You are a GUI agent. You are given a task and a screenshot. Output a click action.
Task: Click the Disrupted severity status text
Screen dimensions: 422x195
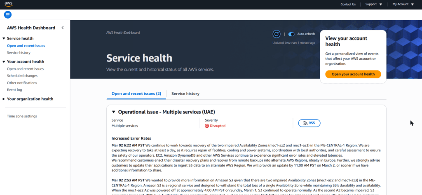218,126
